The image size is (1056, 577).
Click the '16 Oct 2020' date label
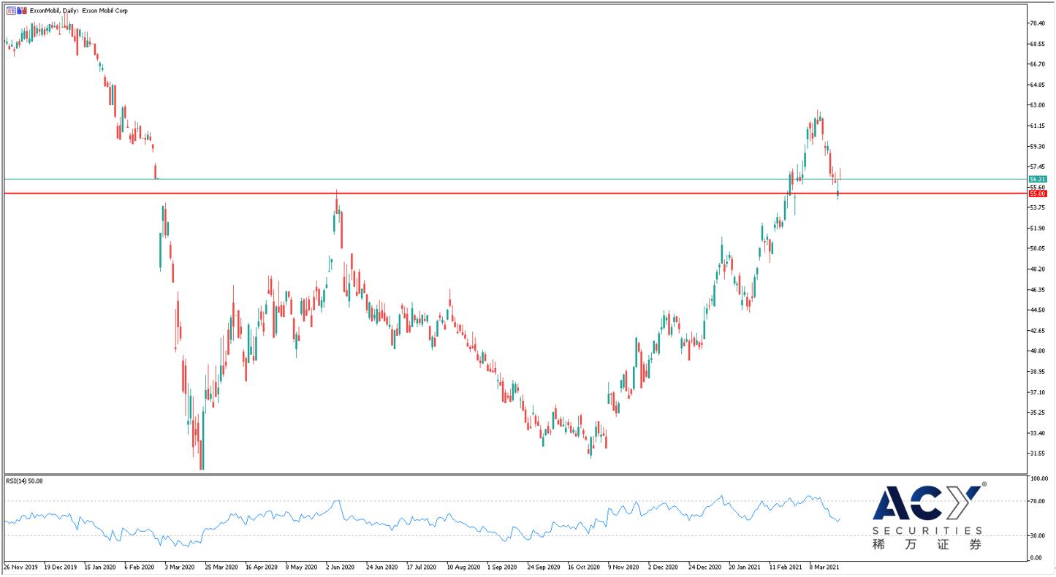click(585, 566)
